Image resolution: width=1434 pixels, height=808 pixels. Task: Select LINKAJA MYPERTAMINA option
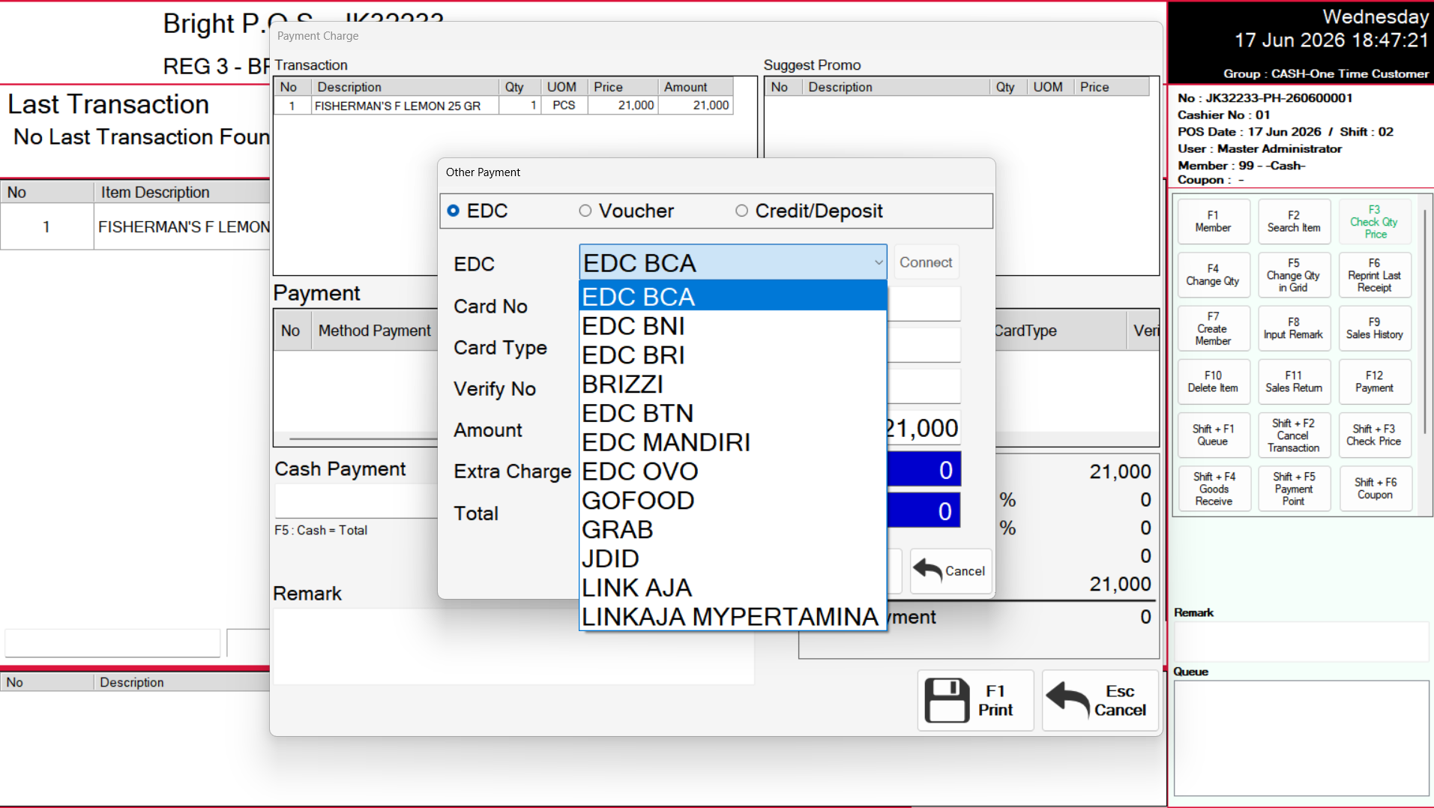[x=733, y=617]
